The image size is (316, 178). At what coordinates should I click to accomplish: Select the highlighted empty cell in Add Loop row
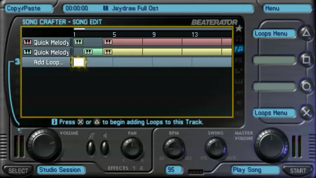[79, 62]
